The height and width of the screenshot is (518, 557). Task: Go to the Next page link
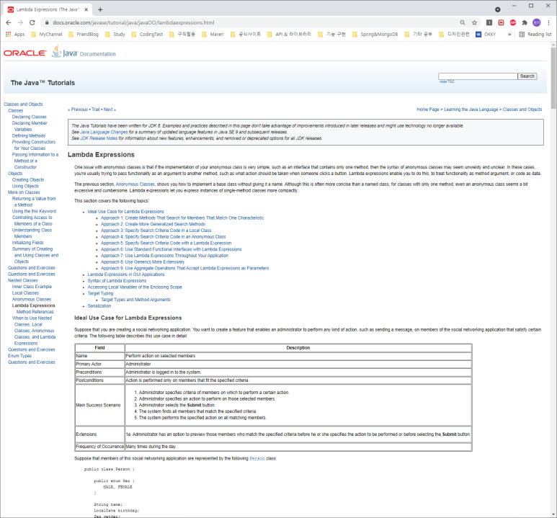[110, 110]
